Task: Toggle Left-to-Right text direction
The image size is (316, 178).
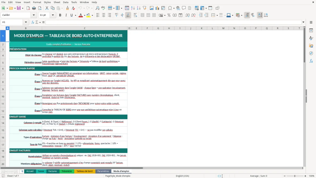Action: pos(247,15)
